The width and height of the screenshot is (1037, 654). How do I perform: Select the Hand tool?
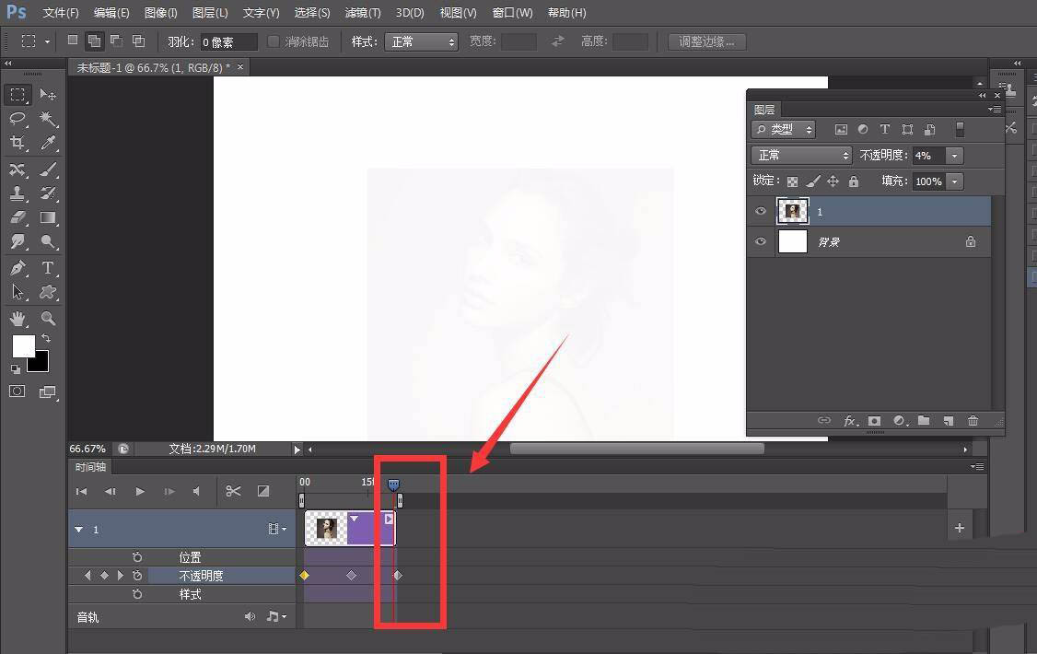[17, 319]
